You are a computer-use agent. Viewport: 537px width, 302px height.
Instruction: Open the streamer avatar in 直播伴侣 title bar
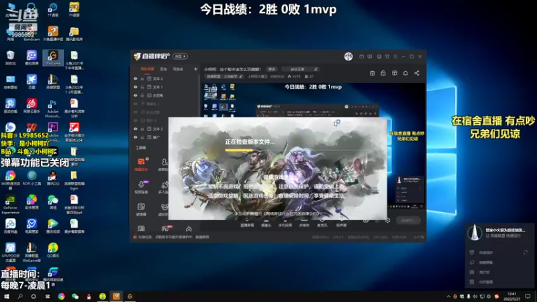coord(348,56)
